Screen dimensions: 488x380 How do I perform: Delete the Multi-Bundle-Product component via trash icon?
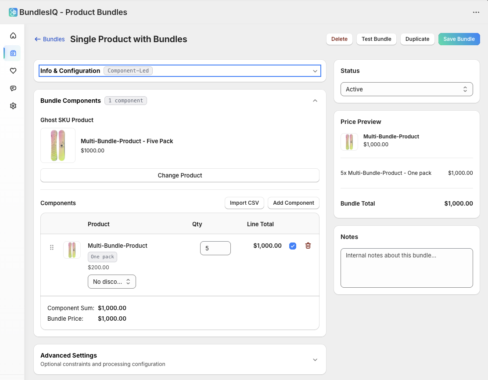[308, 246]
